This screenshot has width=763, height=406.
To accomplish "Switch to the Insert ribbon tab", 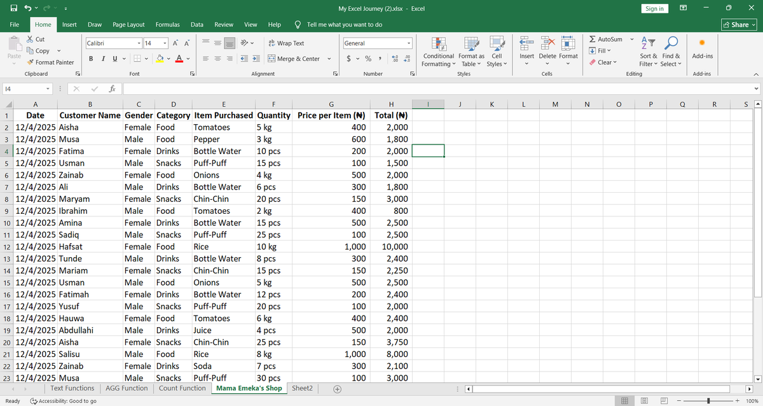I will click(69, 25).
